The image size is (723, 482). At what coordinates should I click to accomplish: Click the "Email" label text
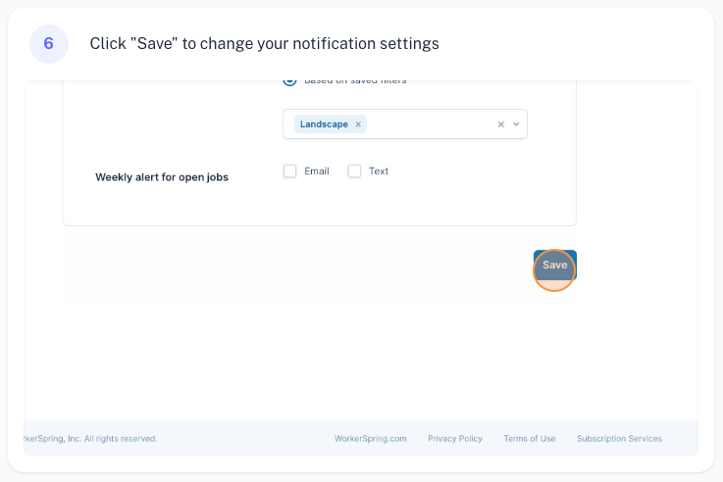[x=317, y=171]
